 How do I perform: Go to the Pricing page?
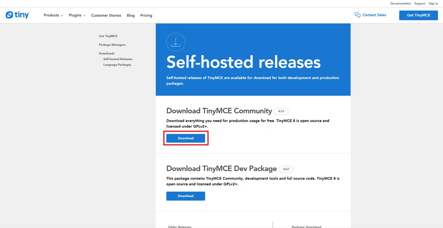tap(146, 15)
